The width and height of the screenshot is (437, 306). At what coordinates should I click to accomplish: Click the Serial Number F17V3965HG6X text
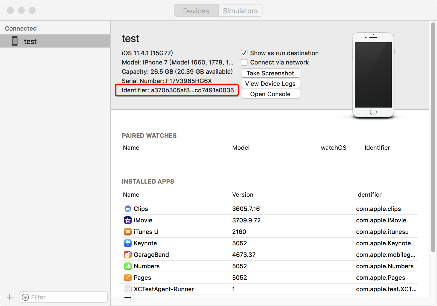coord(167,81)
